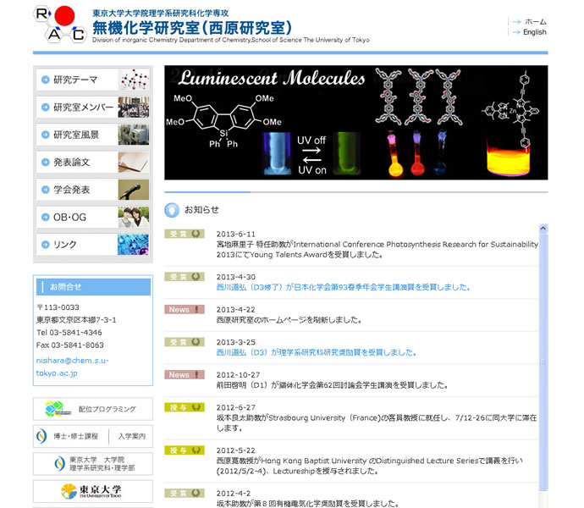The width and height of the screenshot is (584, 508).
Task: Click the 〒113-0033 postal code text
Action: click(x=58, y=307)
